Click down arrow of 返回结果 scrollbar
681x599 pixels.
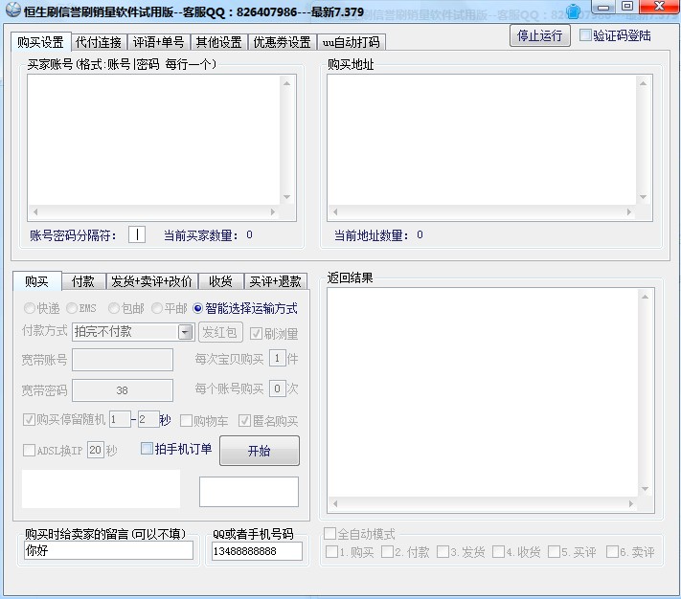[645, 489]
